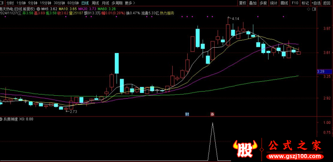Viewport: 333px width, 162px height.
Task: Visit the www.gszj100.com link
Action: point(295,157)
